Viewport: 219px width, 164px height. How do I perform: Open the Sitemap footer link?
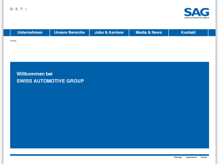(x=178, y=157)
